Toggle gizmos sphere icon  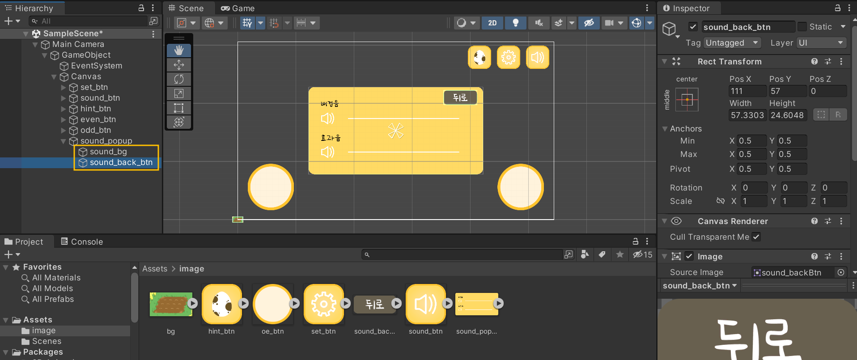pyautogui.click(x=636, y=23)
